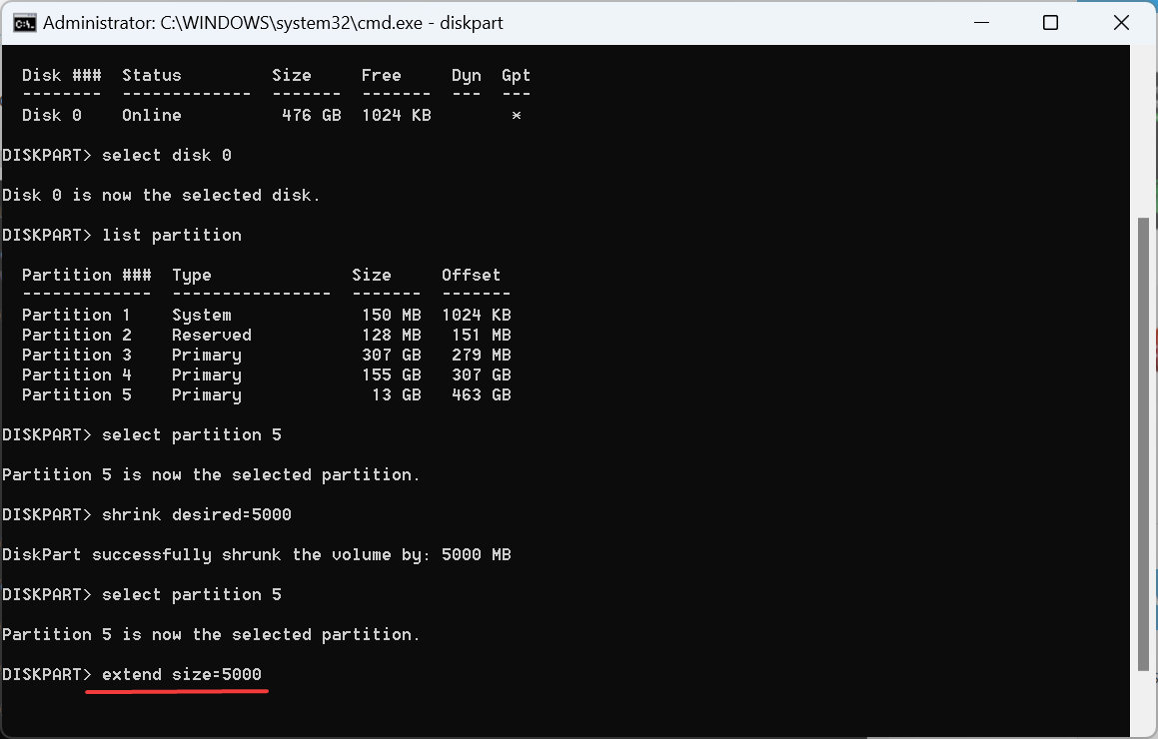Image resolution: width=1158 pixels, height=739 pixels.
Task: Click the 'Partition 2' row label
Action: [x=77, y=335]
